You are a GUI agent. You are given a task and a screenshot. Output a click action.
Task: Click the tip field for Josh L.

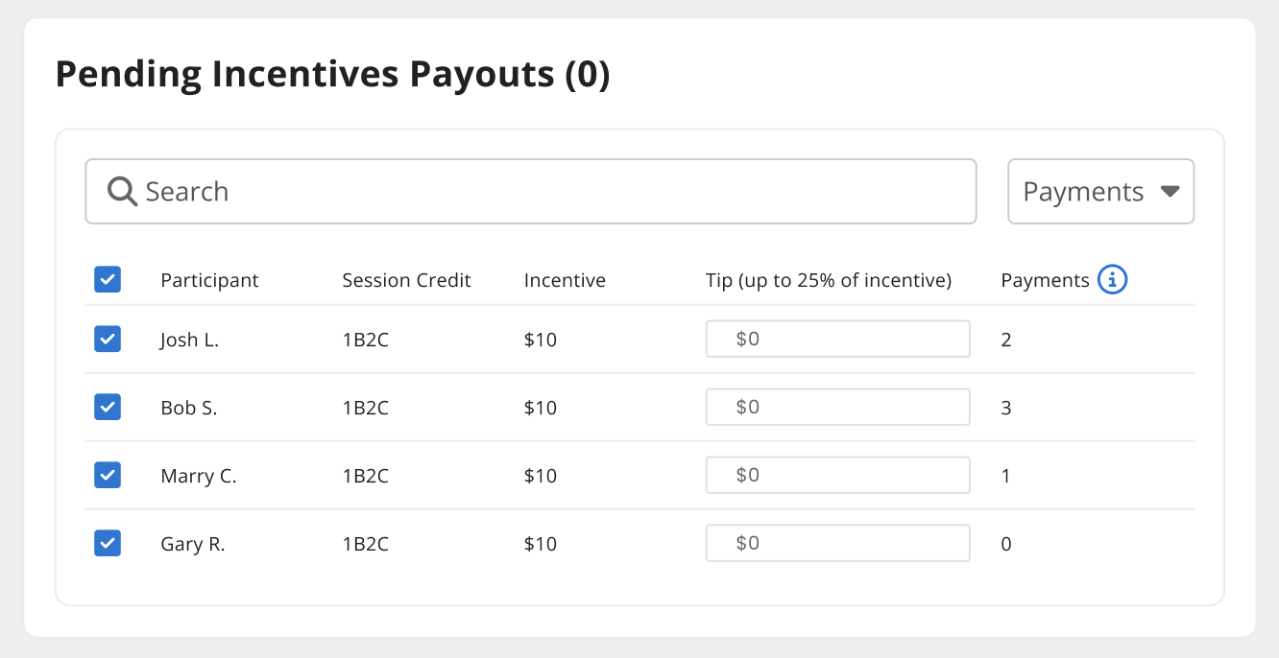click(x=837, y=340)
